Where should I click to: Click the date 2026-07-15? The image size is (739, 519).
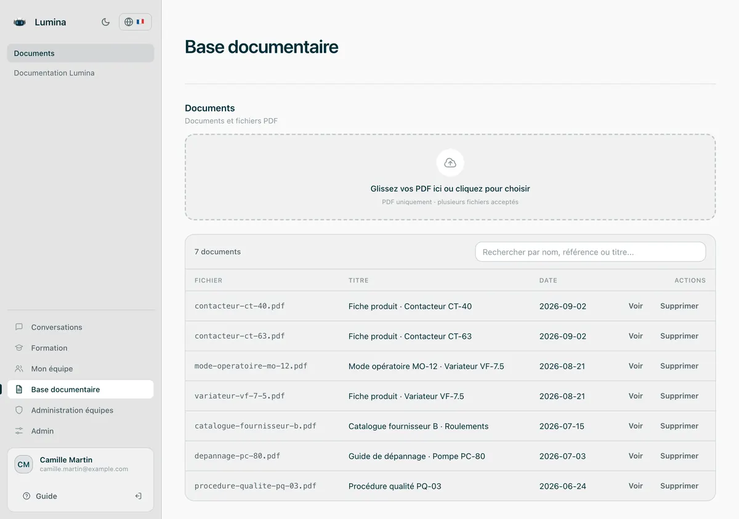coord(563,426)
